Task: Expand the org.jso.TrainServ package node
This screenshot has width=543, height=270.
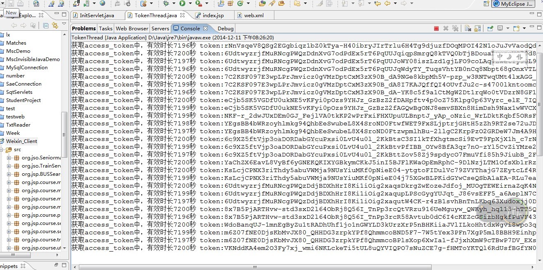Action: [9, 166]
